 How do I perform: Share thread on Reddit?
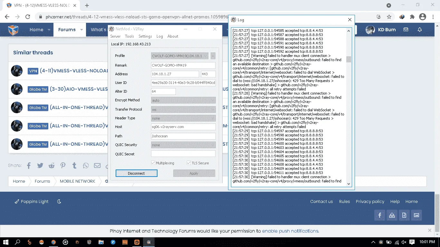[52, 166]
